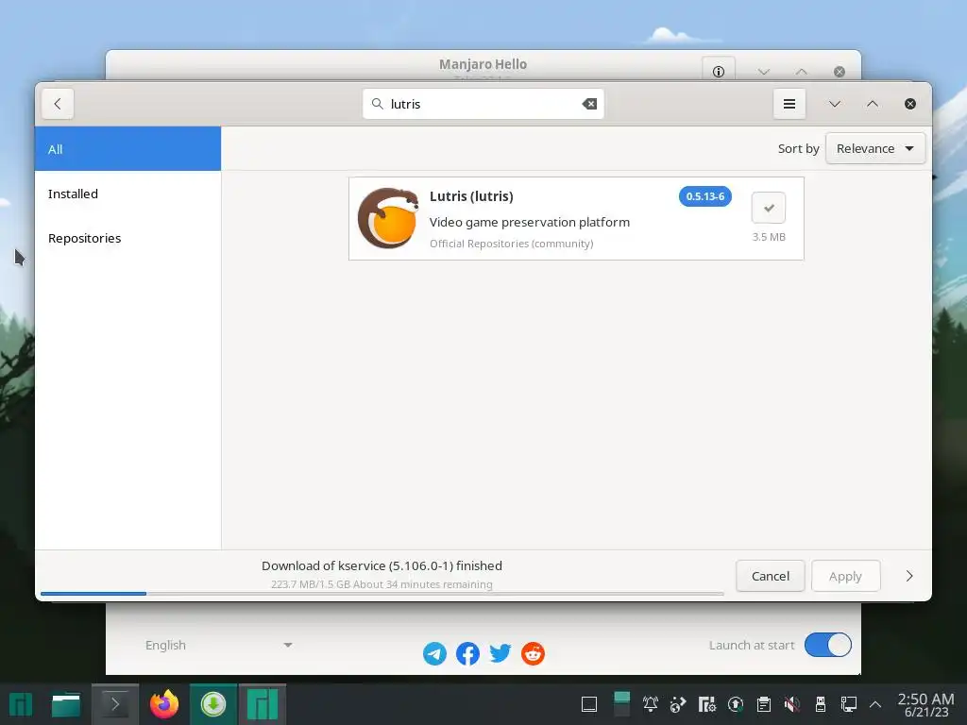This screenshot has width=967, height=725.
Task: Click the Cancel button
Action: click(x=771, y=576)
